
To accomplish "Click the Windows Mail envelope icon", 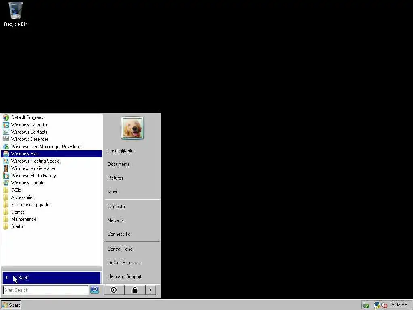I will (x=6, y=154).
